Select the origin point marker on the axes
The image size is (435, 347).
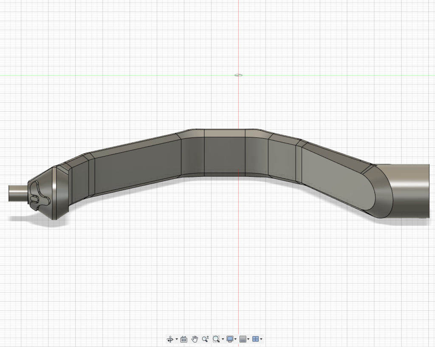click(x=238, y=75)
